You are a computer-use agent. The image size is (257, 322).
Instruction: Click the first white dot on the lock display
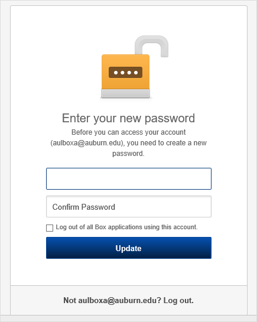tap(116, 73)
